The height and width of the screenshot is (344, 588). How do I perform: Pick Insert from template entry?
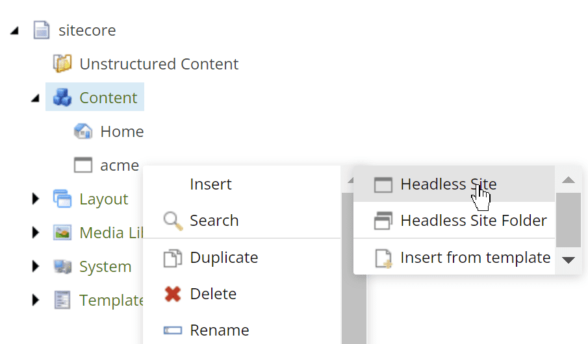tap(475, 258)
